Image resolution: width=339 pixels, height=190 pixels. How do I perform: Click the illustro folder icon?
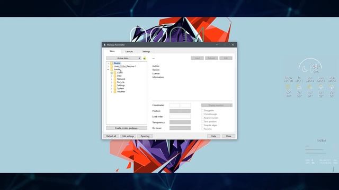click(x=112, y=63)
